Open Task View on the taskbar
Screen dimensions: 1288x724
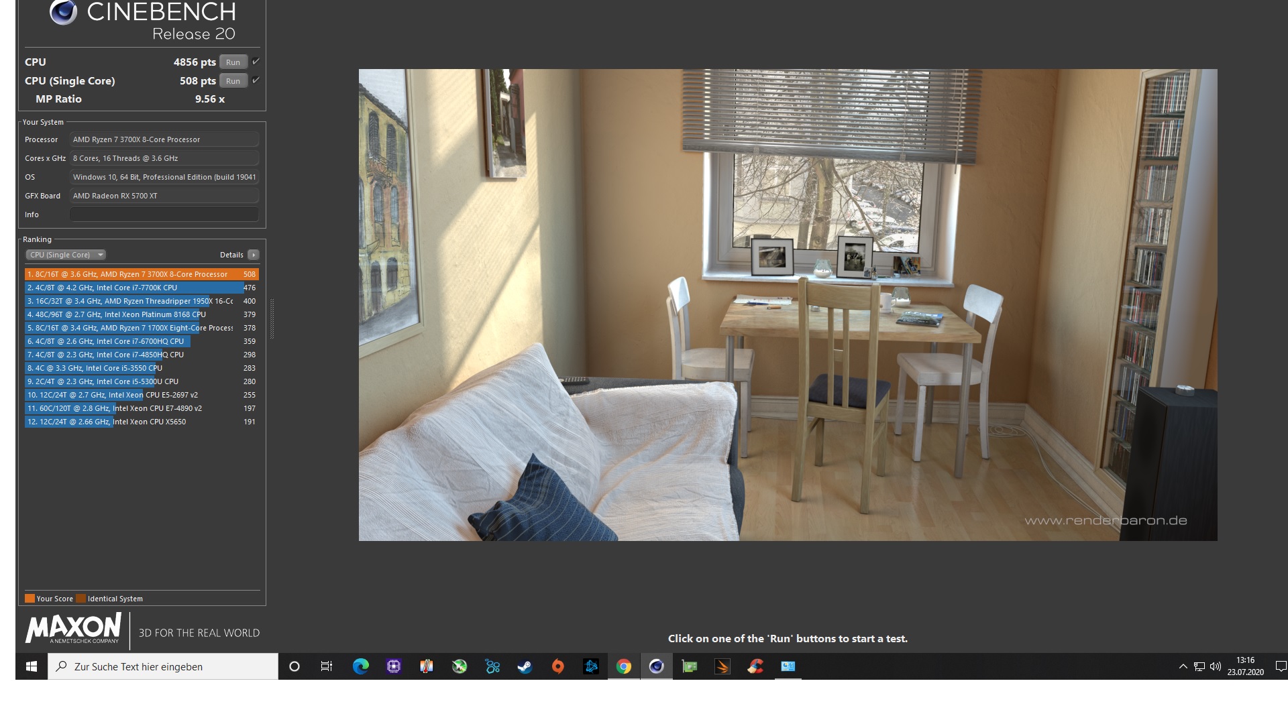tap(327, 666)
